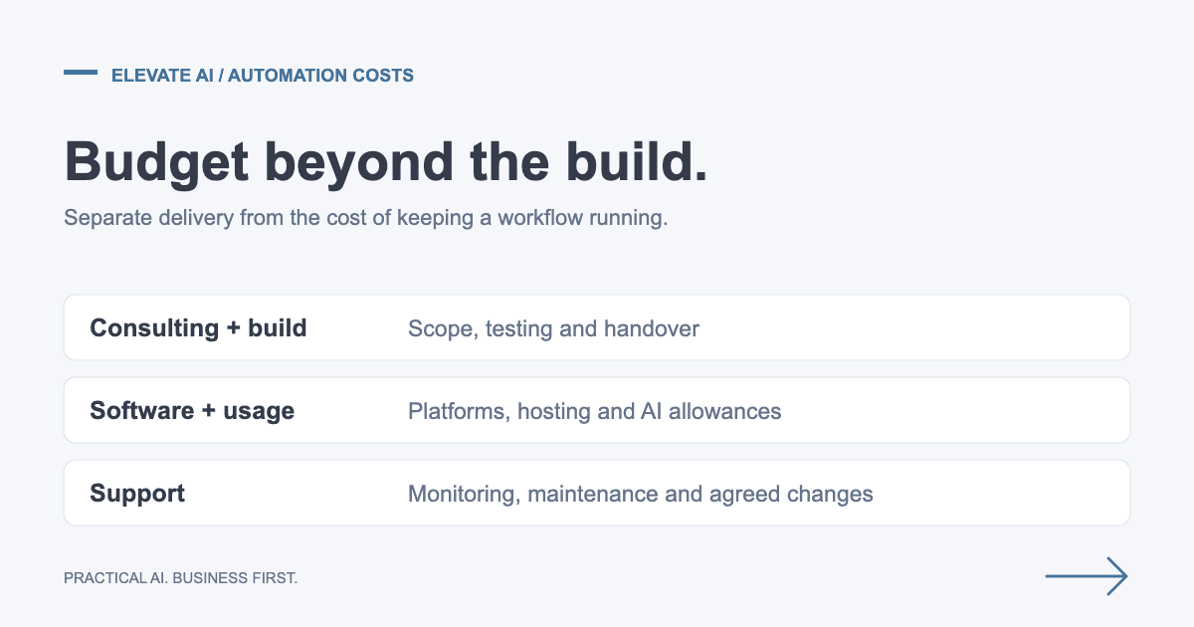Click the "Budget beyond the build." headline

click(x=386, y=161)
